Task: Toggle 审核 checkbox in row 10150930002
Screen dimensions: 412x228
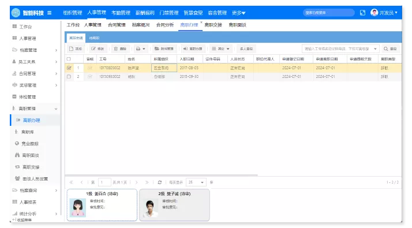Action: tap(90, 77)
